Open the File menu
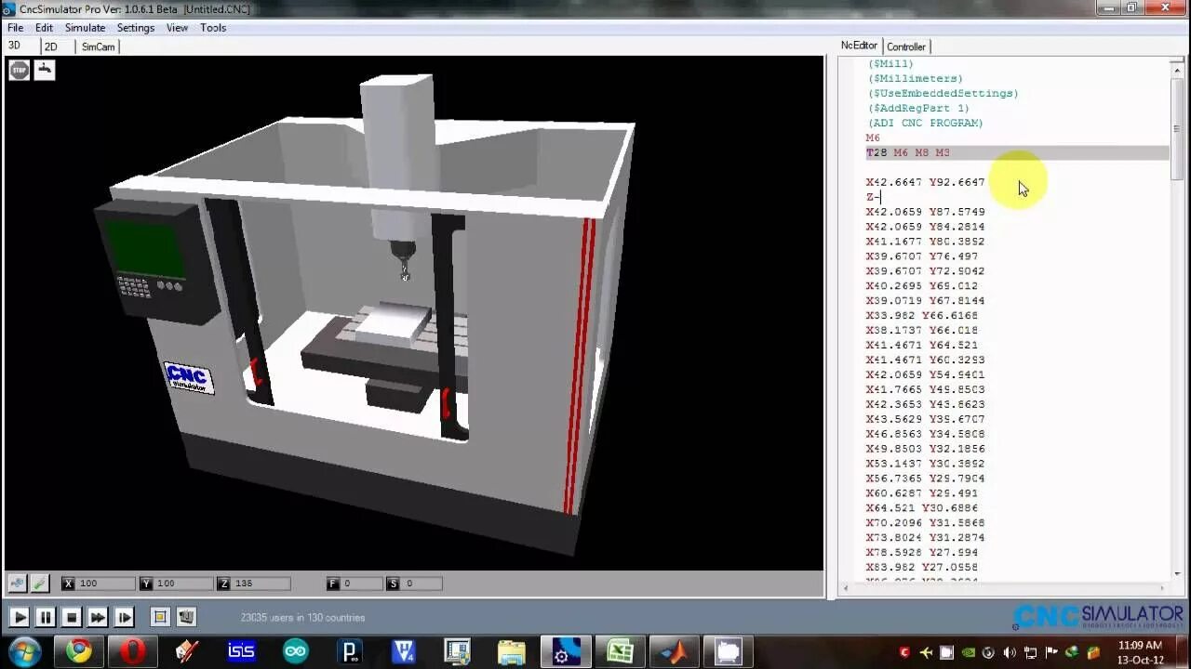 pyautogui.click(x=16, y=28)
